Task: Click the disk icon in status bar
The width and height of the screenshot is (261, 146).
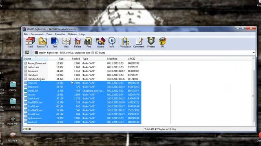Action: tap(25, 129)
